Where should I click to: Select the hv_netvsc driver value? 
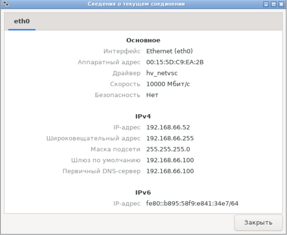(163, 73)
